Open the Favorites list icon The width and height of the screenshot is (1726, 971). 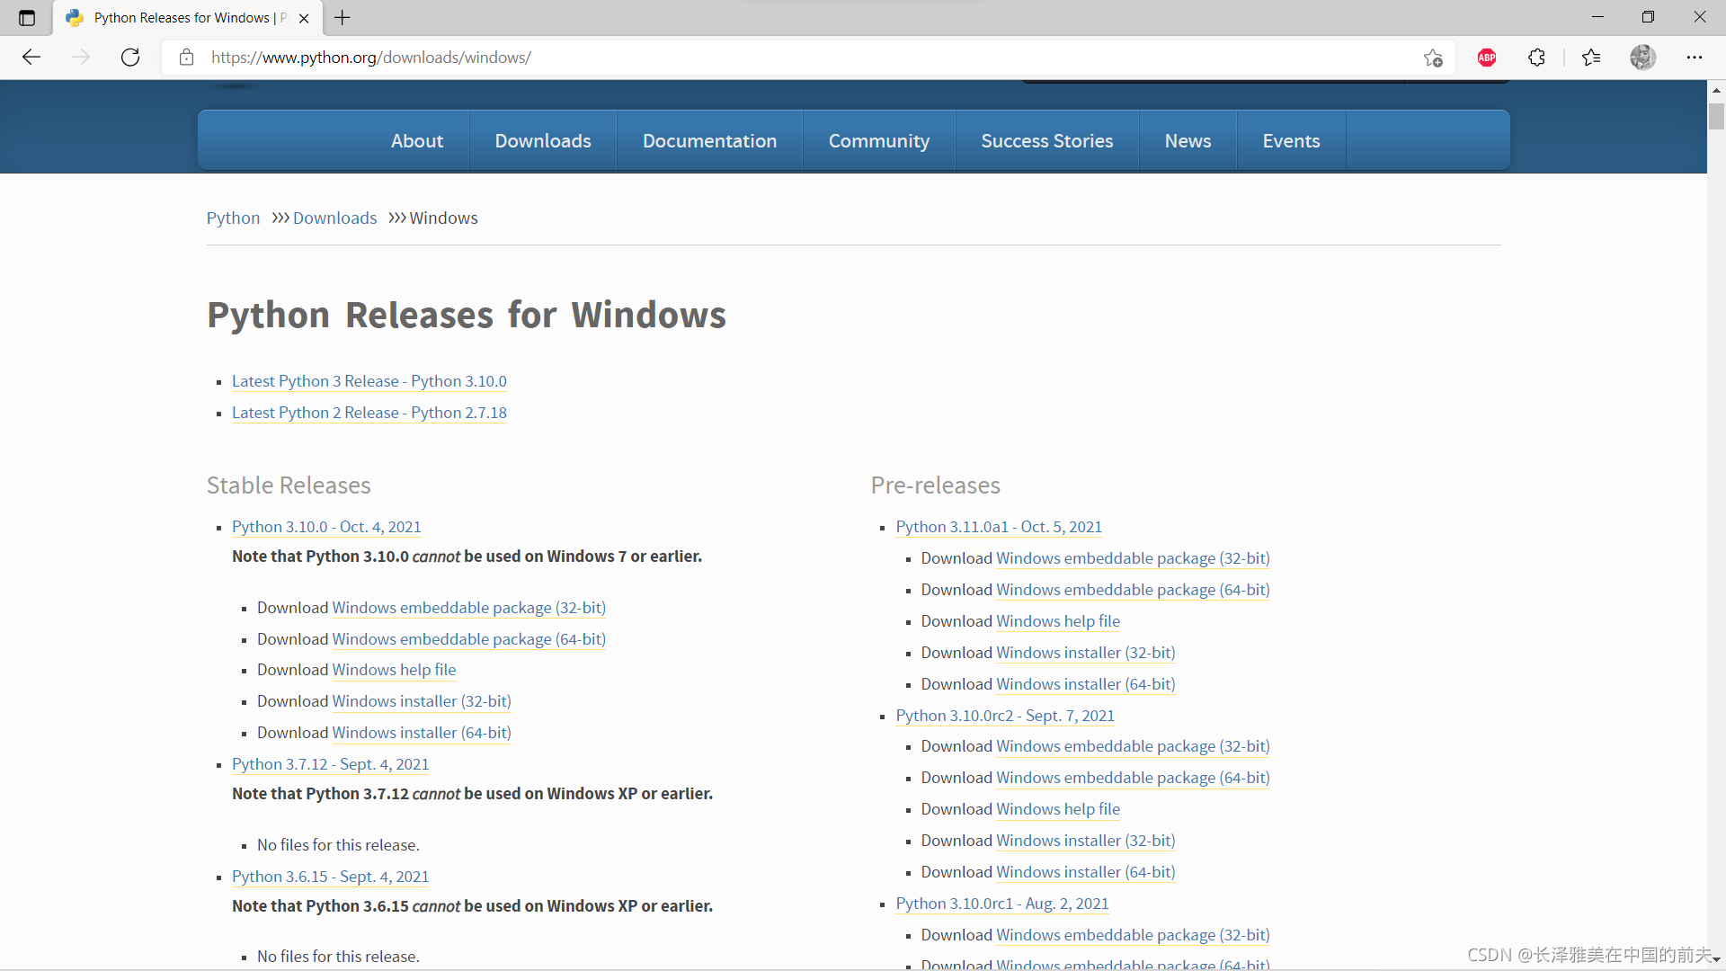tap(1591, 58)
